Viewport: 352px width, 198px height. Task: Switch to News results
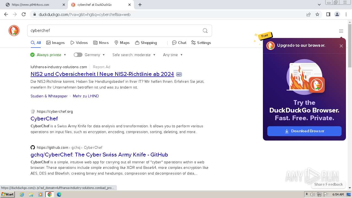coord(101,43)
